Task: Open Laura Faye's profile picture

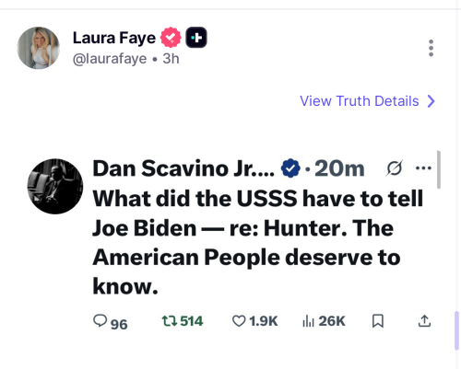Action: click(38, 48)
